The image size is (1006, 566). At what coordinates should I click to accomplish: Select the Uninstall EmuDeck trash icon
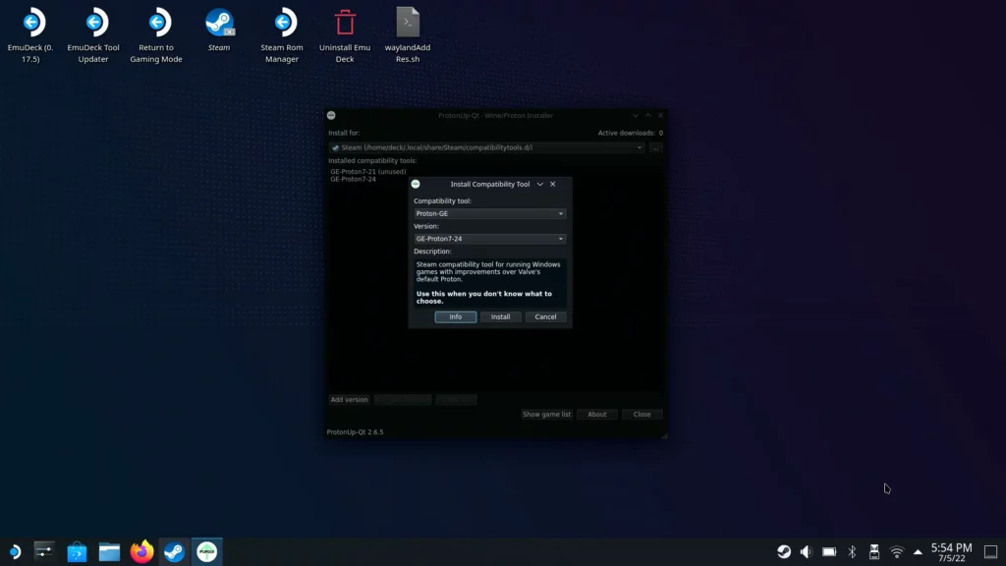pos(345,35)
